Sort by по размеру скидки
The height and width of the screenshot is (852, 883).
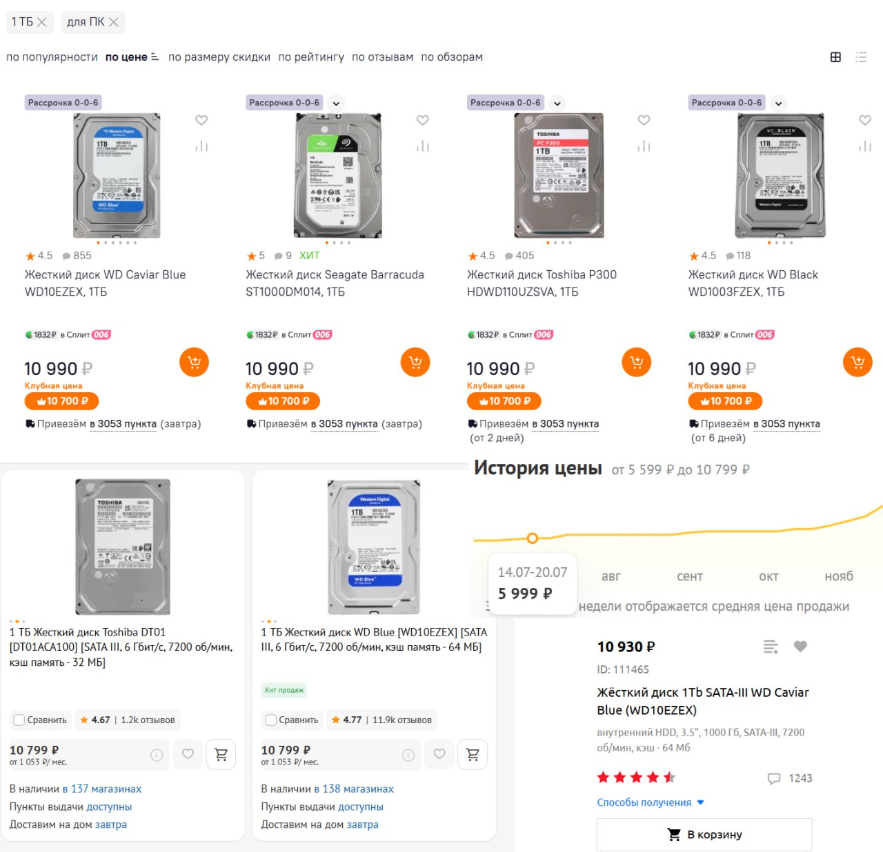tap(219, 57)
